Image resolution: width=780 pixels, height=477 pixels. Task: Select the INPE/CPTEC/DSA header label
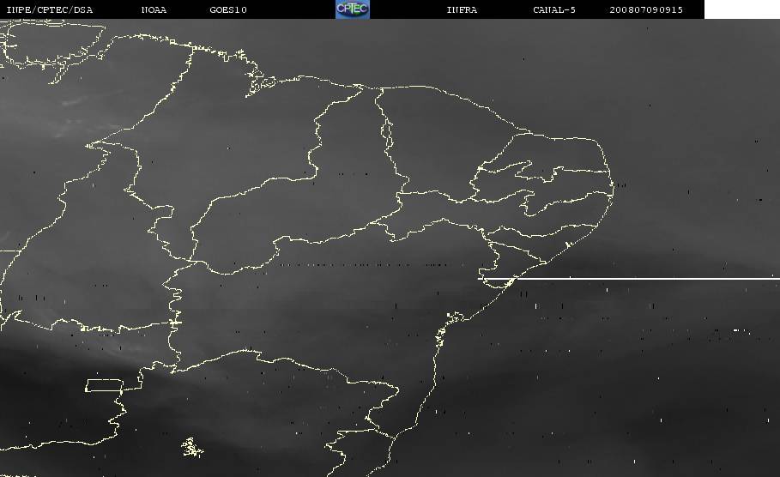49,9
